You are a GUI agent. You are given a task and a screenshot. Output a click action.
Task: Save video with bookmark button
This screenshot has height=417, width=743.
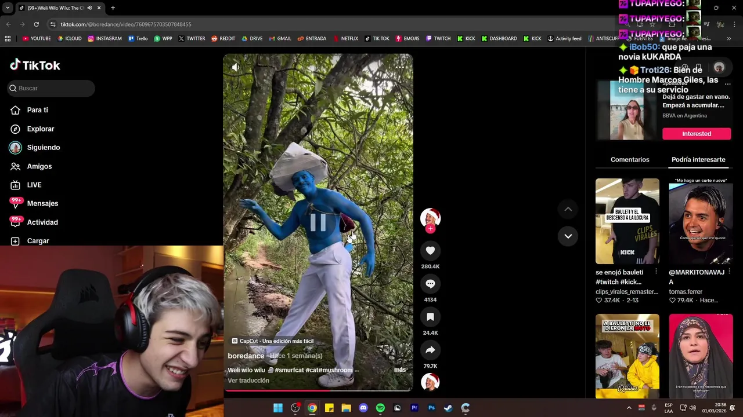[x=430, y=317]
